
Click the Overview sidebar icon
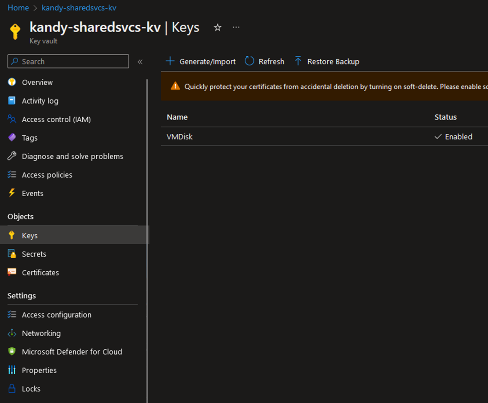12,82
